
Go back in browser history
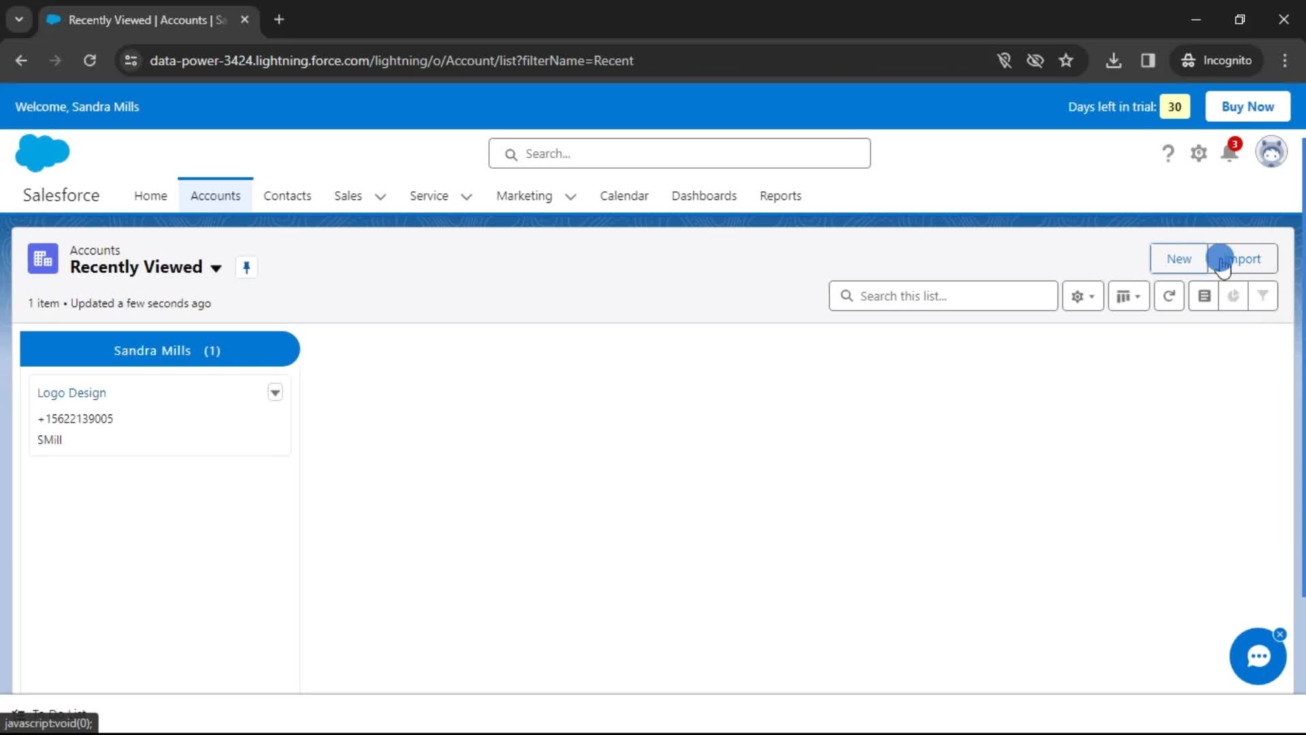point(21,61)
